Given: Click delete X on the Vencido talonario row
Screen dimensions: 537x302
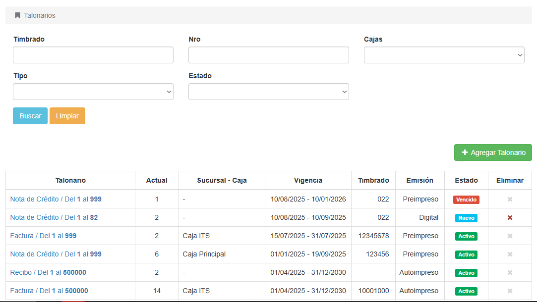Looking at the screenshot, I should [510, 200].
